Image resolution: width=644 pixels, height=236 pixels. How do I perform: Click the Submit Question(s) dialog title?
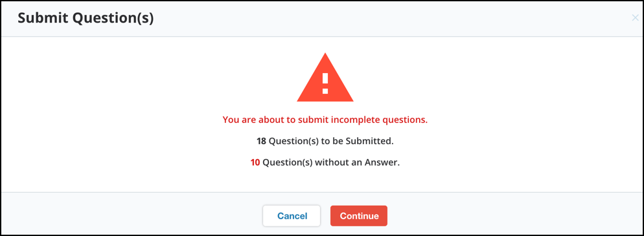[86, 19]
